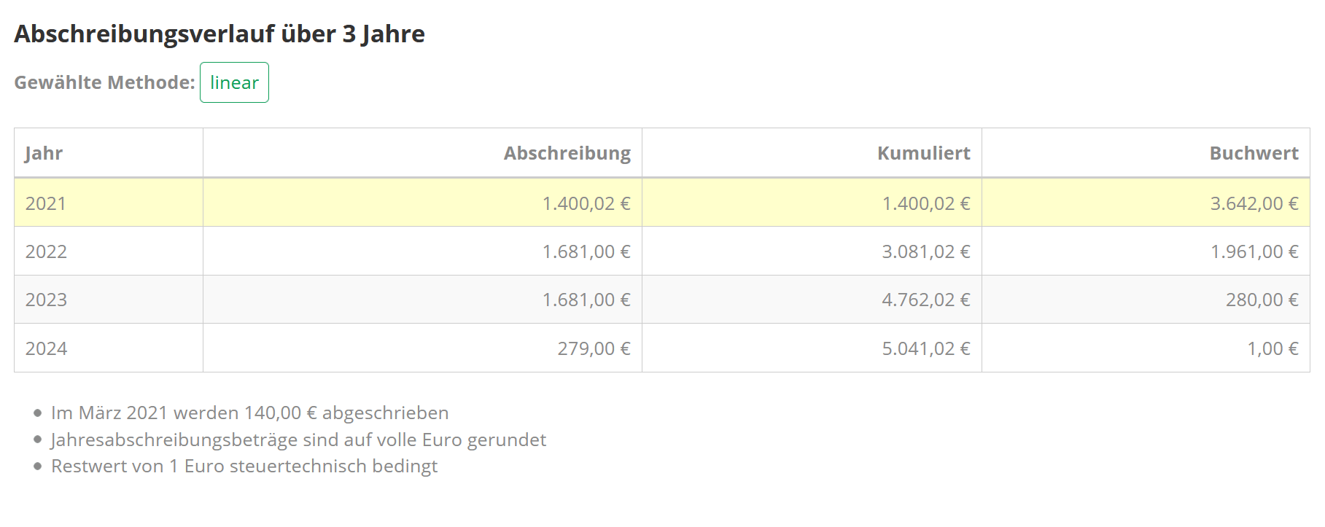Click the 3.642,00 € book value
This screenshot has height=527, width=1325.
pyautogui.click(x=1254, y=203)
